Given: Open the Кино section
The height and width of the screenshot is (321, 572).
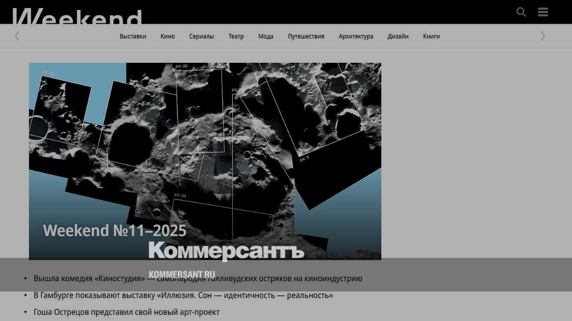Looking at the screenshot, I should (167, 36).
